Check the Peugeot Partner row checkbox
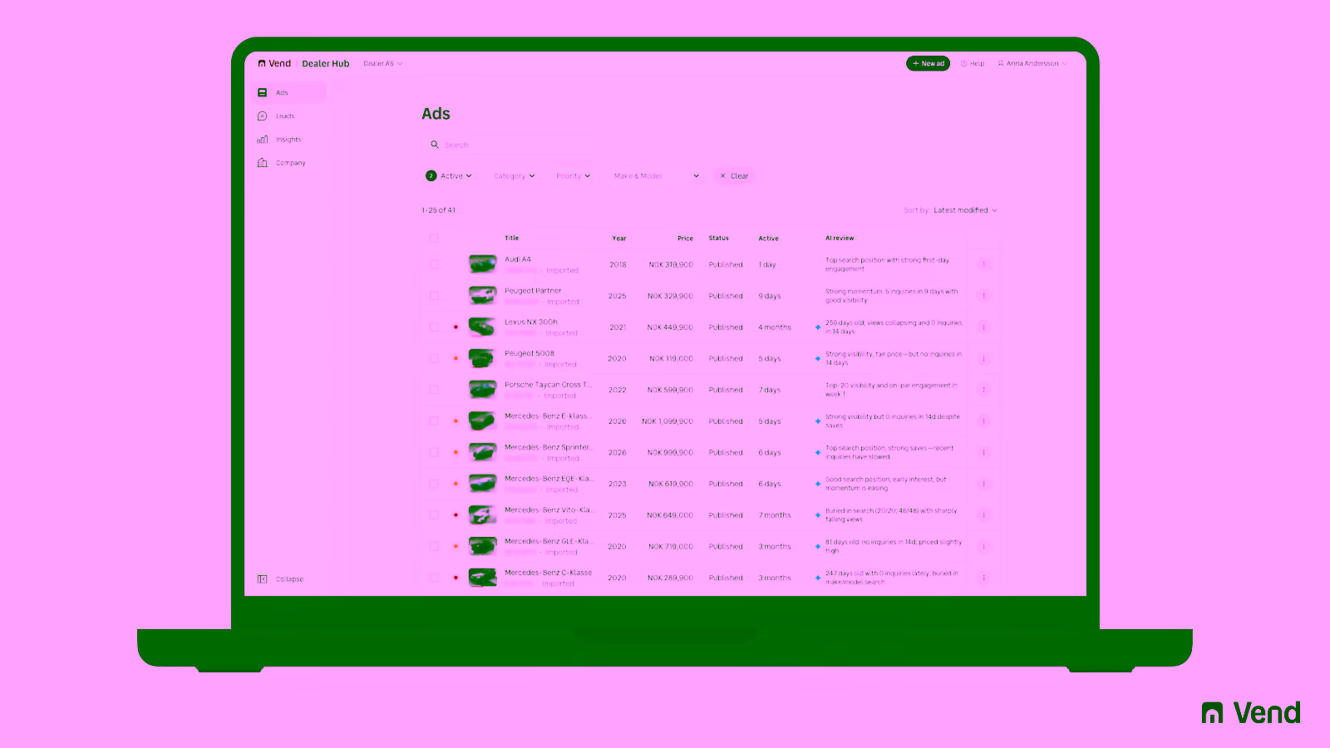This screenshot has width=1330, height=748. coord(434,296)
